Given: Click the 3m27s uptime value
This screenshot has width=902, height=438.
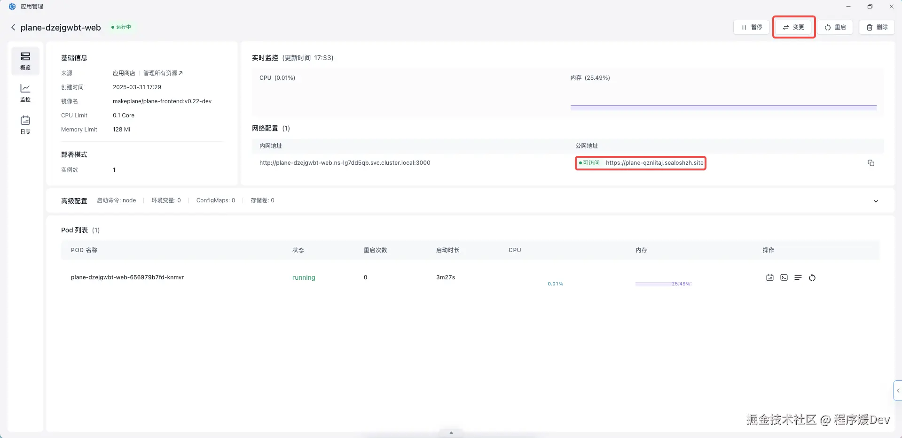Looking at the screenshot, I should click(x=446, y=277).
